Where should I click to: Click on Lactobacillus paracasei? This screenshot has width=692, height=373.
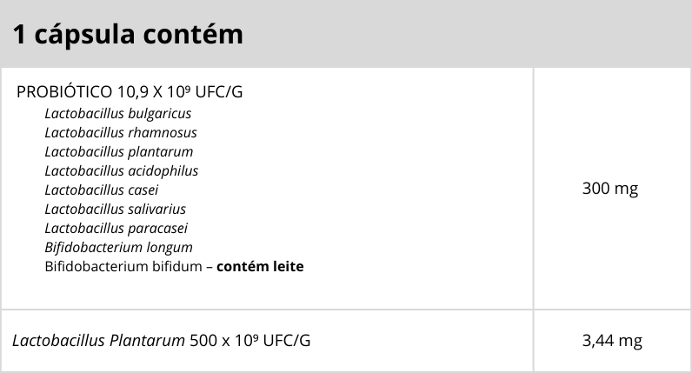116,228
